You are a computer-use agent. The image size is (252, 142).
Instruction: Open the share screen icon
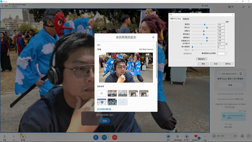177,136
